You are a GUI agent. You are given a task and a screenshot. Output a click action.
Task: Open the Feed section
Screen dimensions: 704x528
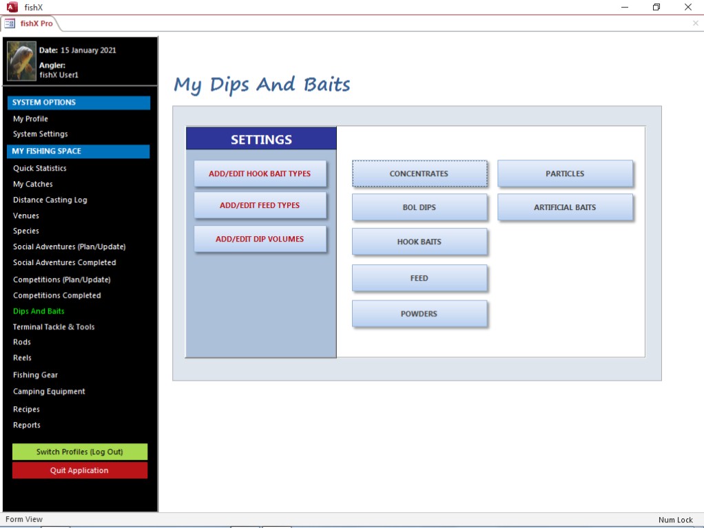click(x=419, y=278)
